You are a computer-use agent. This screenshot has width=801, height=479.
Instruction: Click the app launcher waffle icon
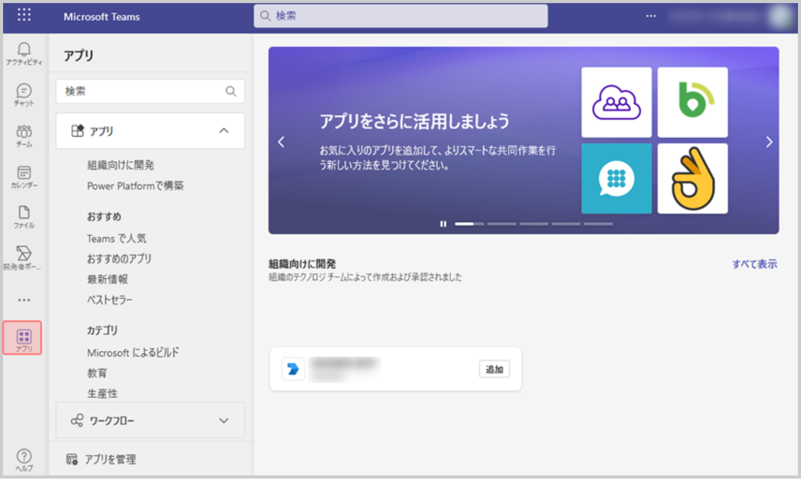pos(24,15)
